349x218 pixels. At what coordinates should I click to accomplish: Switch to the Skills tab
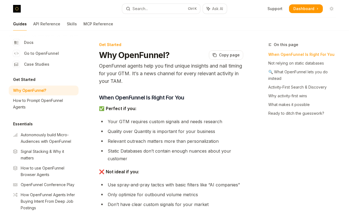point(72,24)
